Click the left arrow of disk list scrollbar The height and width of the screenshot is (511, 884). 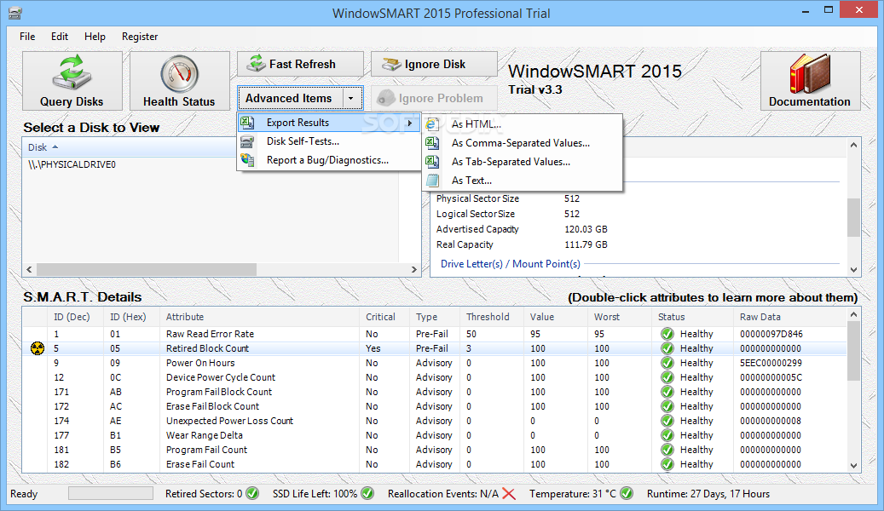point(29,270)
